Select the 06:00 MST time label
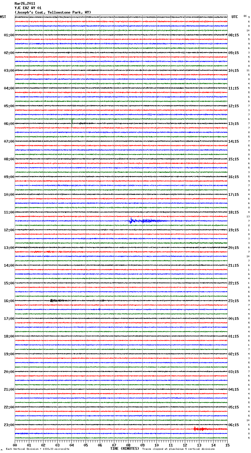251x453 pixels. click(9, 124)
